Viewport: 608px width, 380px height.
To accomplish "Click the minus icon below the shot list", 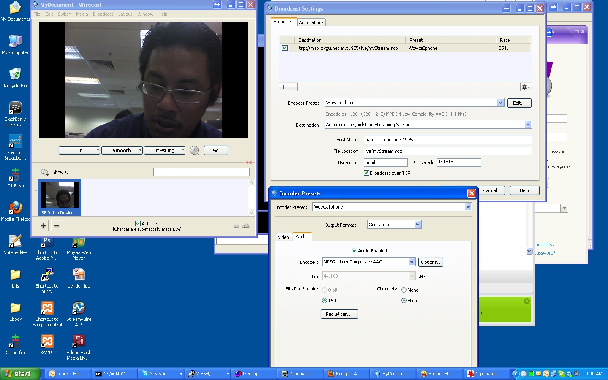I will point(57,226).
